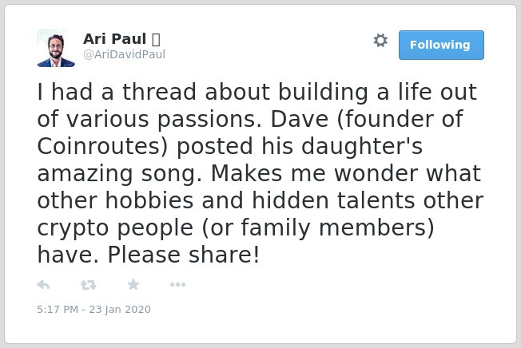Click the tweet's first line of text
Screen dimensions: 521x348
[257, 92]
